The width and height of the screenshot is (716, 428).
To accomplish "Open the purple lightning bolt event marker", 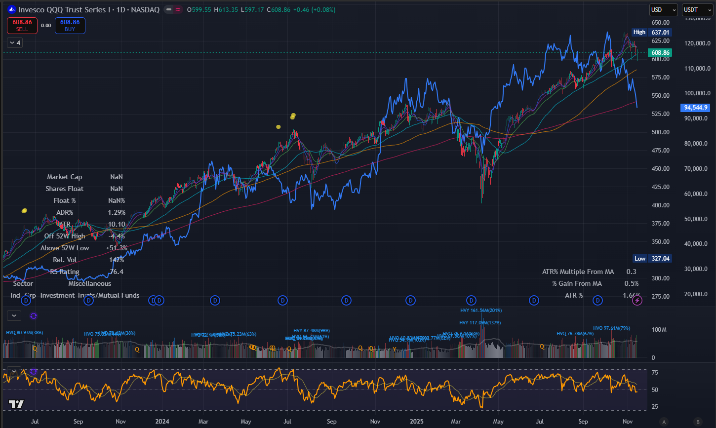I will tap(637, 300).
